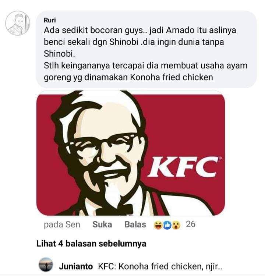Select Ruri's comment text bubble
265x276 pixels.
click(147, 50)
